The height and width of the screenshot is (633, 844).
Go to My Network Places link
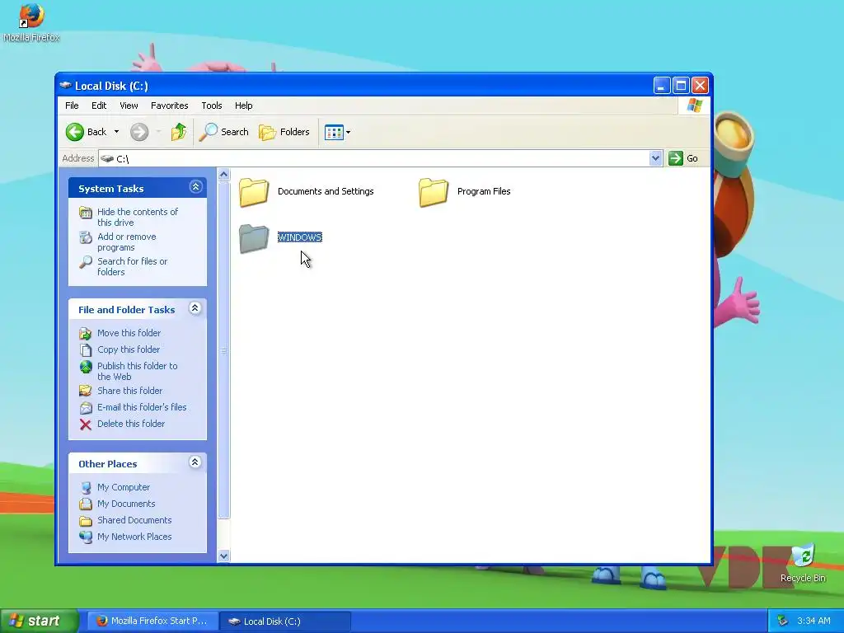134,537
